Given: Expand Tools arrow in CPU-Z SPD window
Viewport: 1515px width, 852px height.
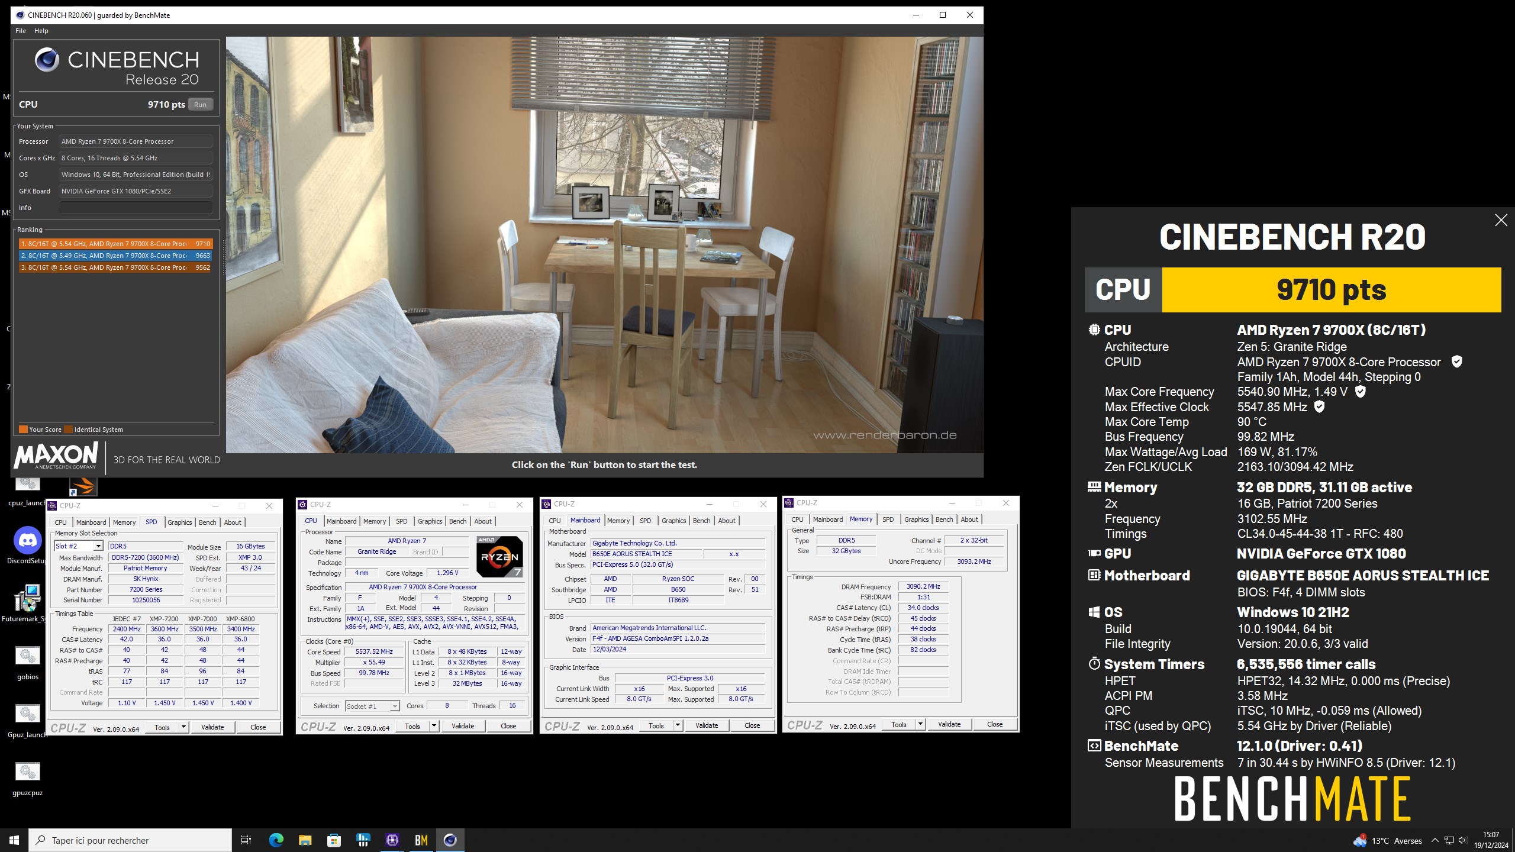Looking at the screenshot, I should coord(184,727).
